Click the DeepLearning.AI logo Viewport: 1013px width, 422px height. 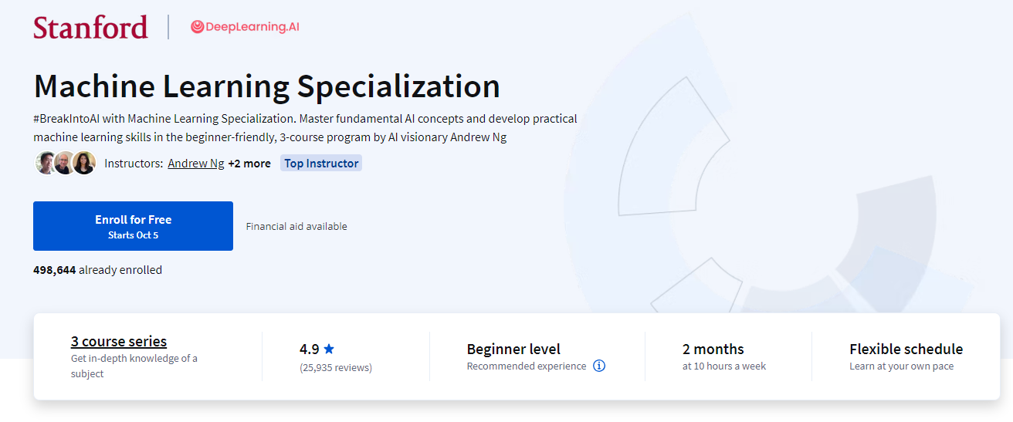tap(245, 27)
